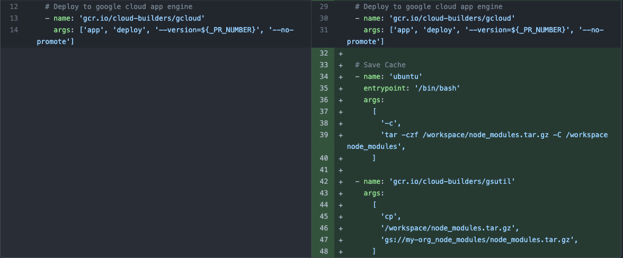The image size is (623, 258).
Task: Click added line number 40
Action: tap(323, 158)
